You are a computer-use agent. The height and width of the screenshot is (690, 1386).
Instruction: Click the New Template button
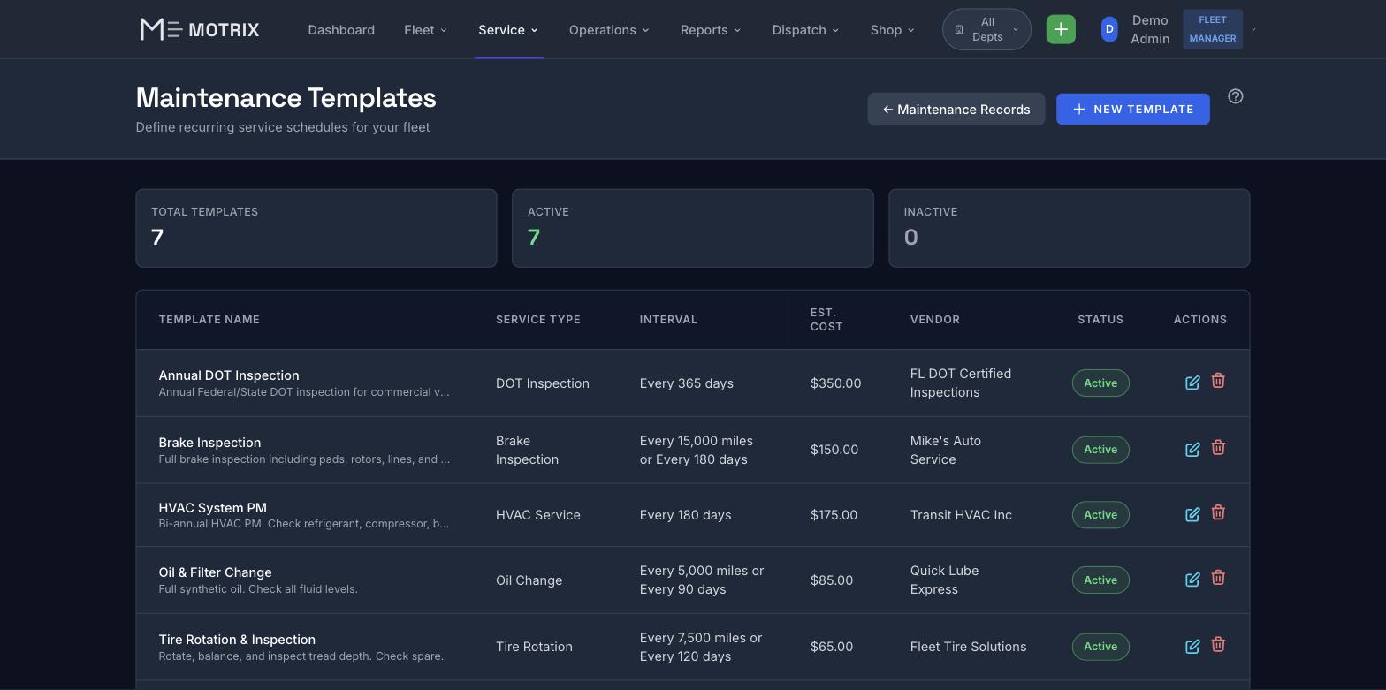pyautogui.click(x=1133, y=109)
